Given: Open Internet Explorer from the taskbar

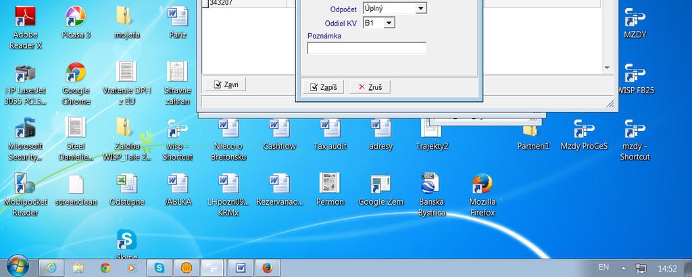Looking at the screenshot, I should tap(51, 268).
